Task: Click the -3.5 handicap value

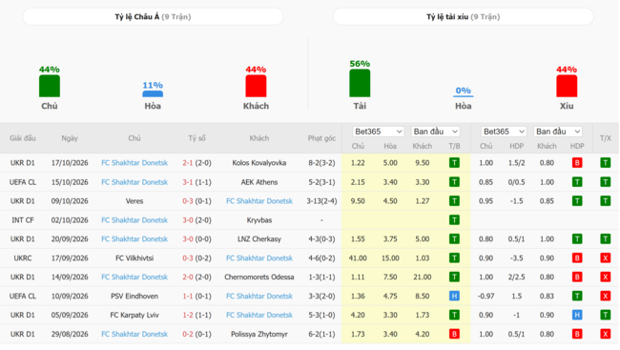Action: tap(516, 257)
